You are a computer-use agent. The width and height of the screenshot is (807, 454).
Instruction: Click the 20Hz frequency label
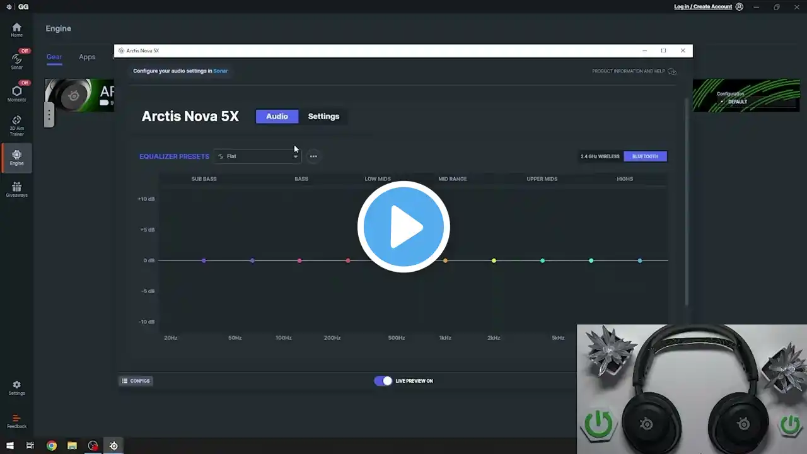[x=170, y=338]
